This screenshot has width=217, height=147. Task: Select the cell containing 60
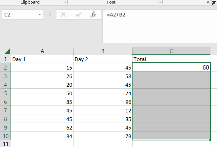(171, 68)
